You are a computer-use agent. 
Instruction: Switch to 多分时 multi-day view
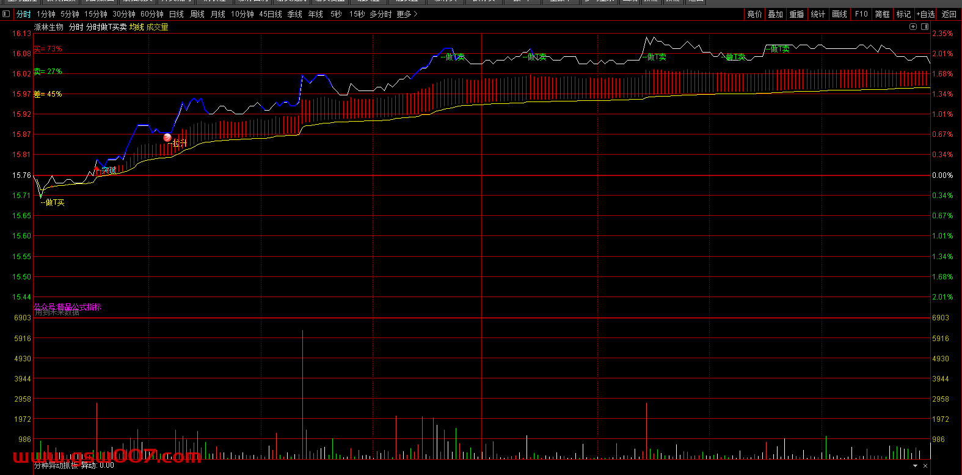tap(380, 14)
